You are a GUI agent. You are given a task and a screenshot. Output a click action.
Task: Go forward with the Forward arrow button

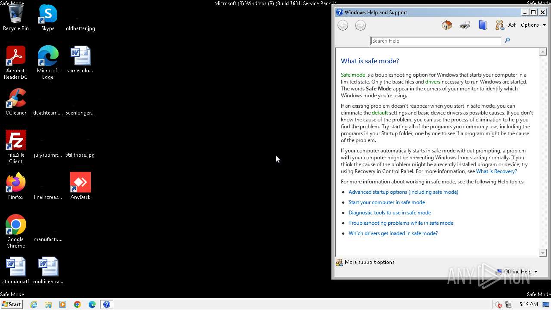pos(360,25)
